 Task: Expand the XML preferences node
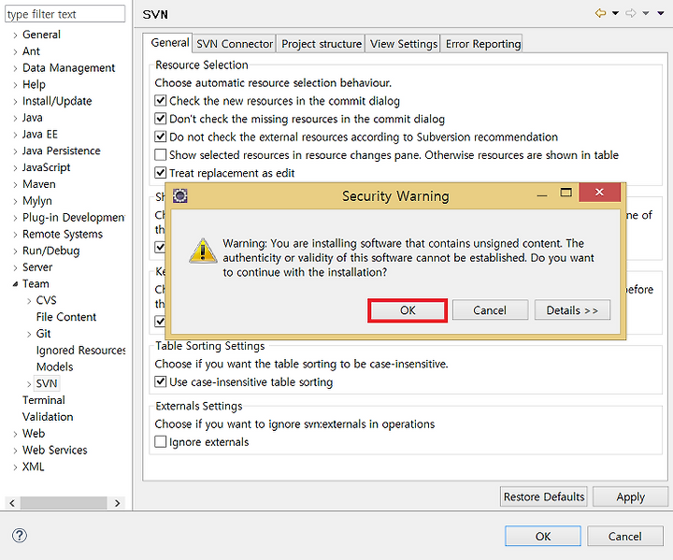point(15,467)
